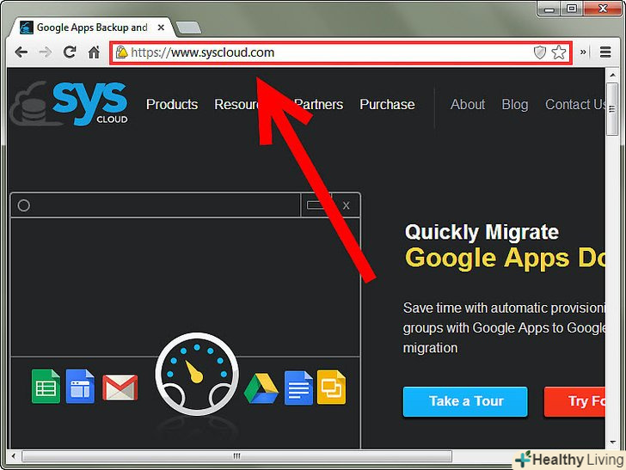Click the horizontal scrollbar thumb

tap(236, 456)
